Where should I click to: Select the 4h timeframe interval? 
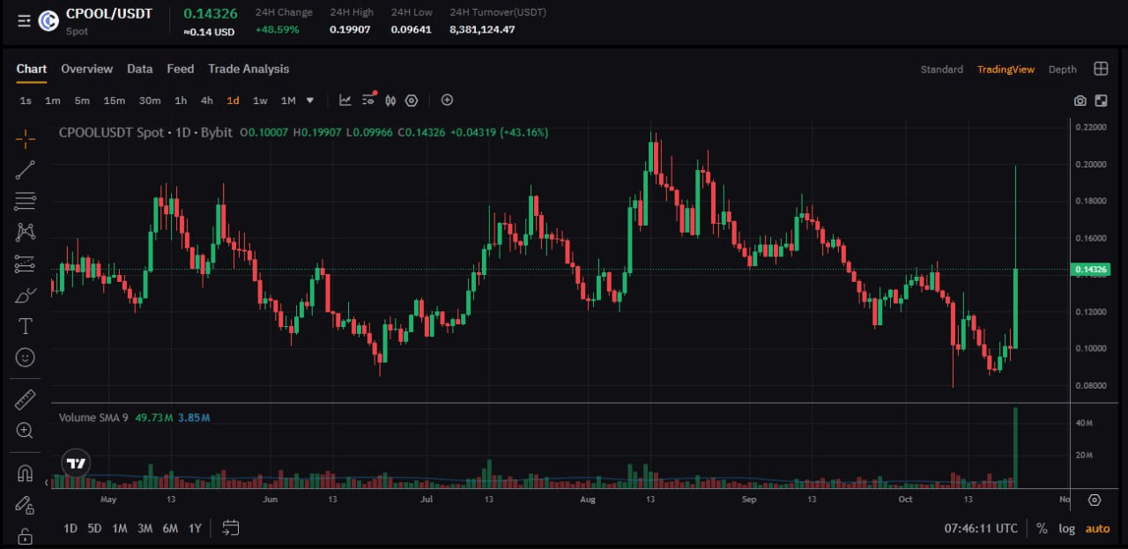click(206, 100)
